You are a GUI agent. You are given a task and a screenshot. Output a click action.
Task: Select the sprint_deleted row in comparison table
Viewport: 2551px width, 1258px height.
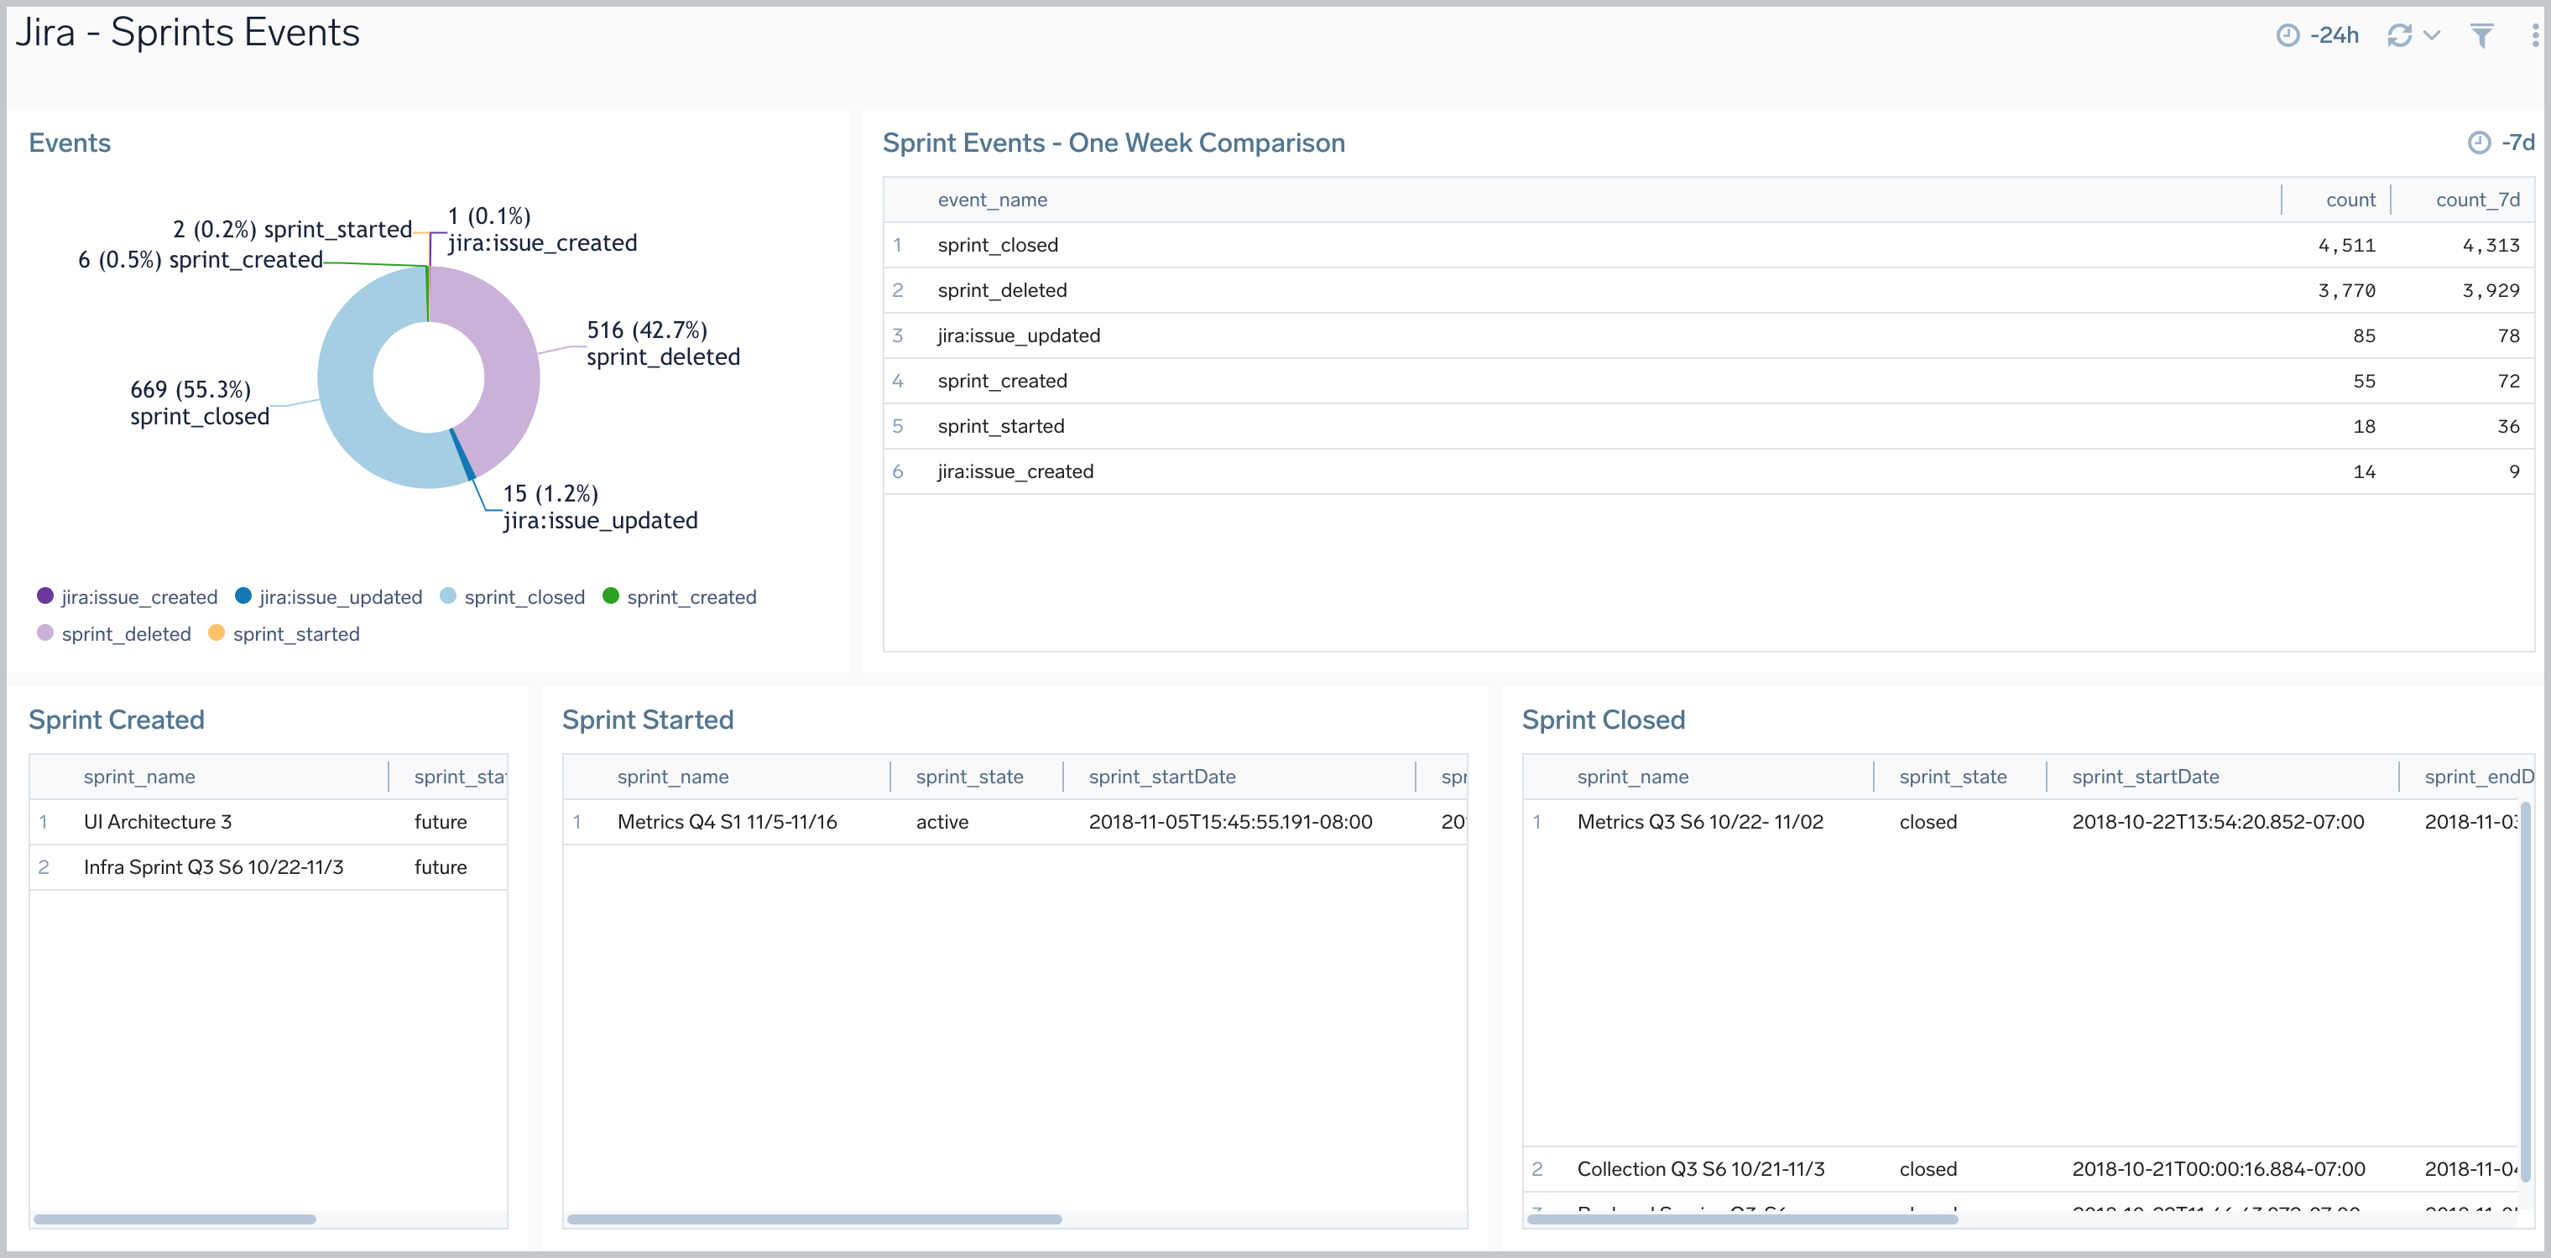point(1708,290)
